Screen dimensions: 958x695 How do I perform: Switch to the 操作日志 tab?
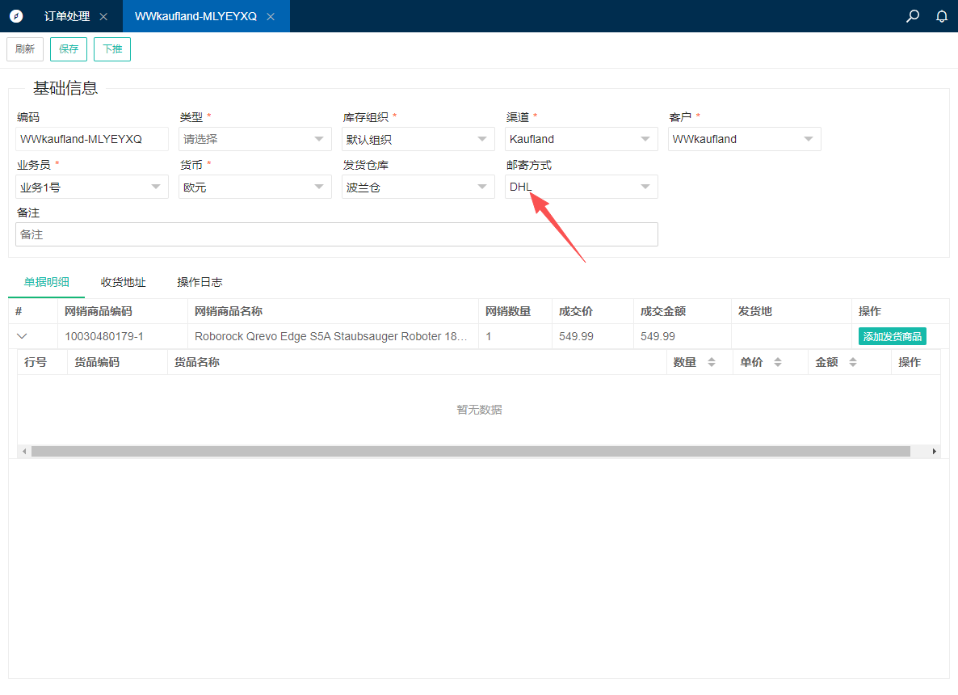(x=200, y=282)
